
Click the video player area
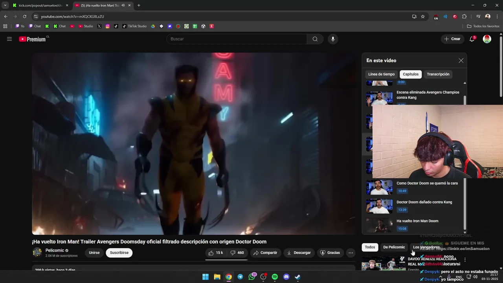click(194, 143)
